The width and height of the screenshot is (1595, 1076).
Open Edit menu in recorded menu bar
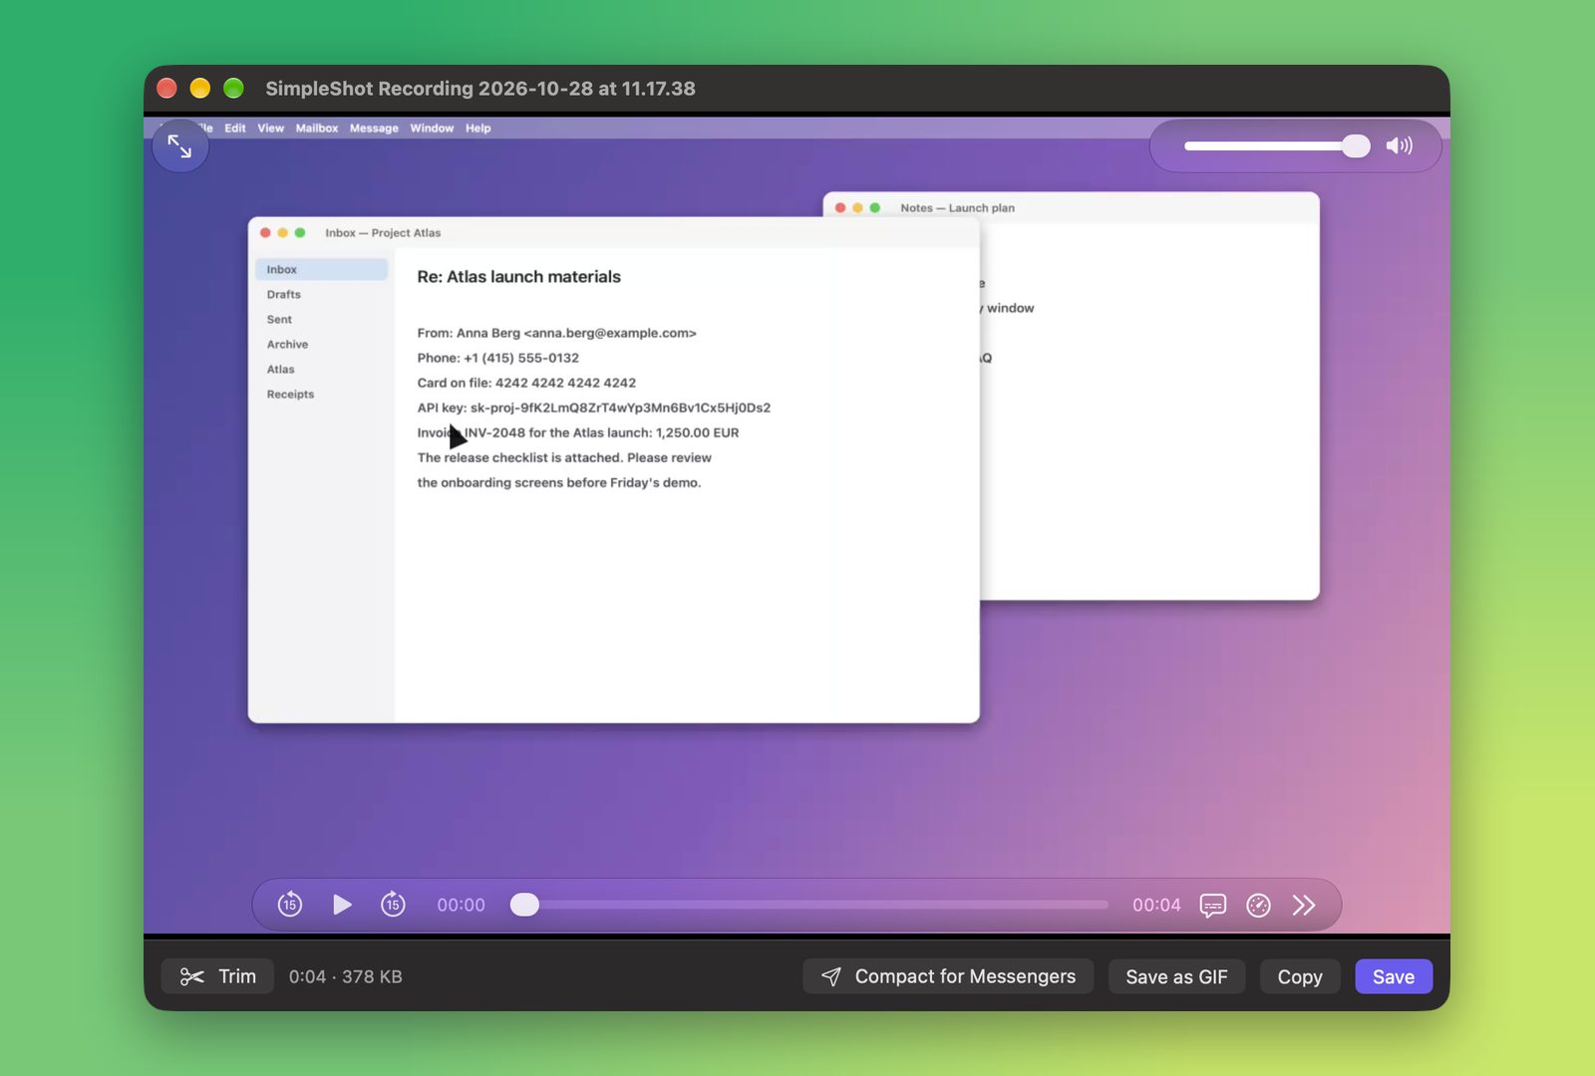(x=235, y=129)
